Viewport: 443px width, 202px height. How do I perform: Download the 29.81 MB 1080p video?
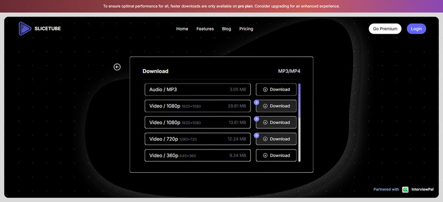pos(276,106)
